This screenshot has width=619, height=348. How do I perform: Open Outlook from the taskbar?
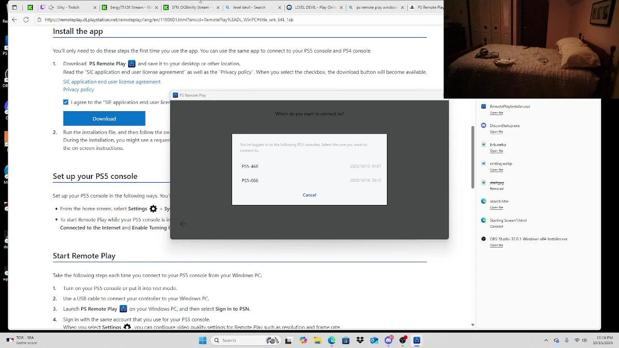pos(374,340)
